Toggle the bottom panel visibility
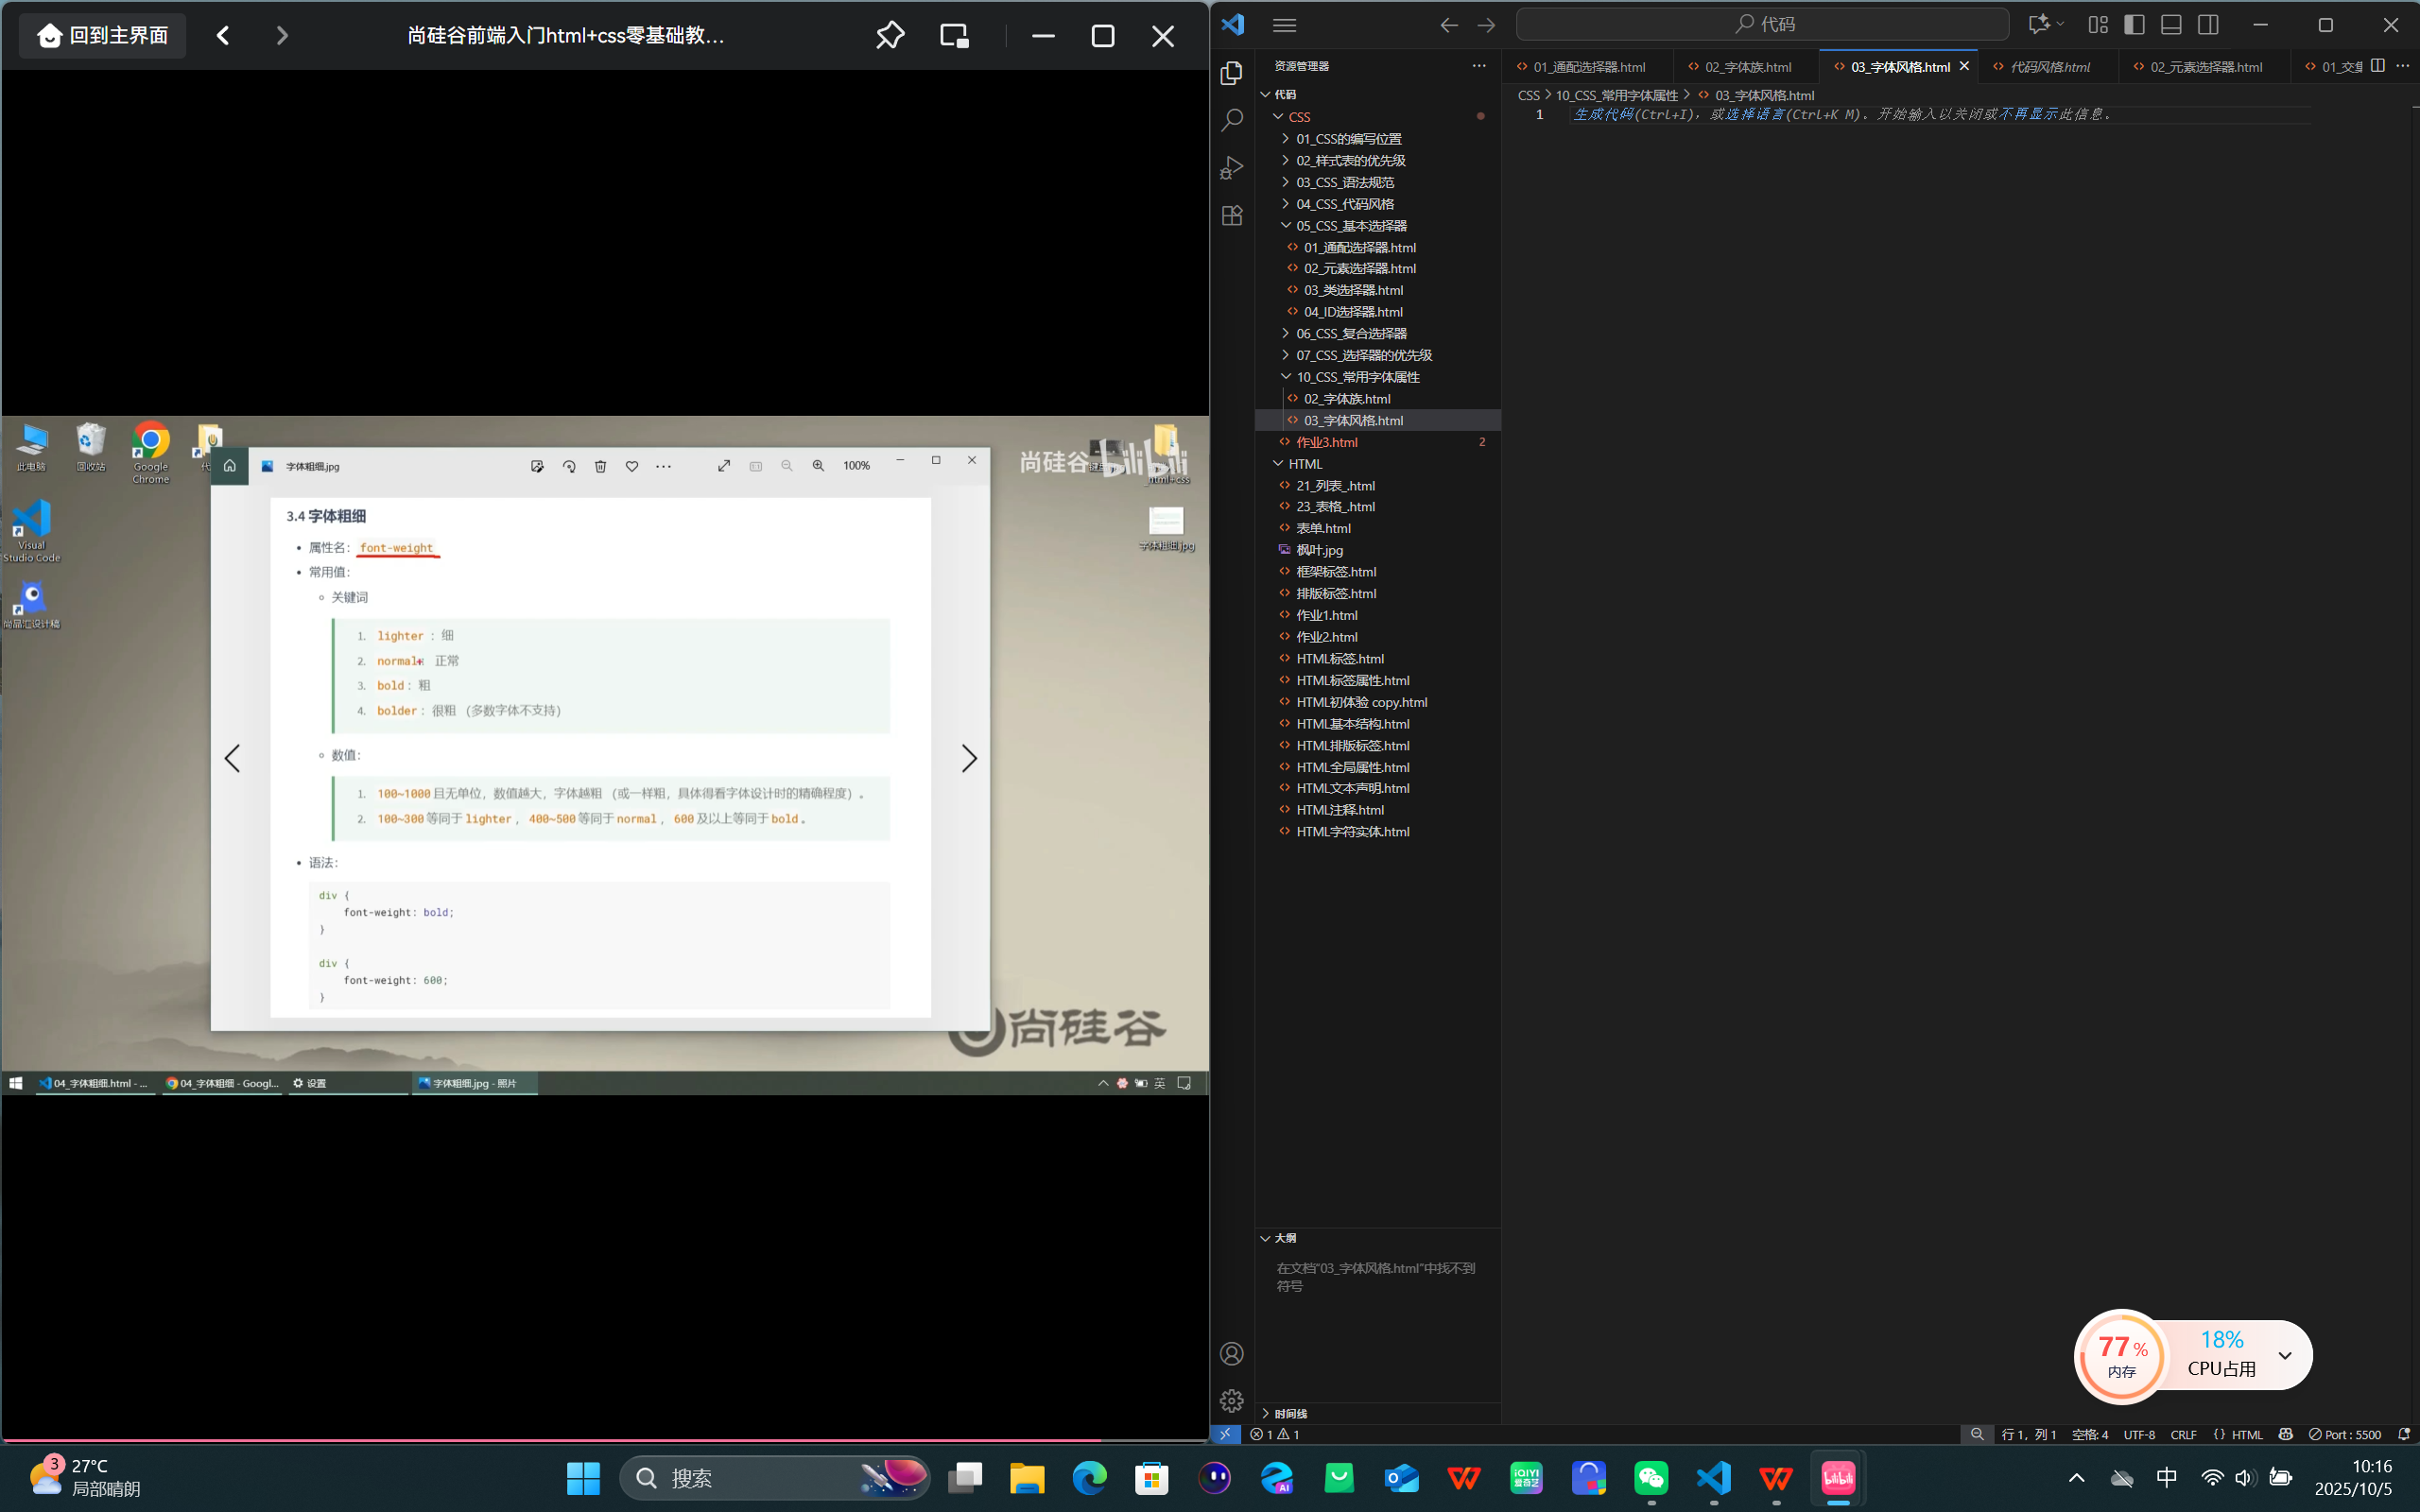Image resolution: width=2420 pixels, height=1512 pixels. tap(2171, 25)
